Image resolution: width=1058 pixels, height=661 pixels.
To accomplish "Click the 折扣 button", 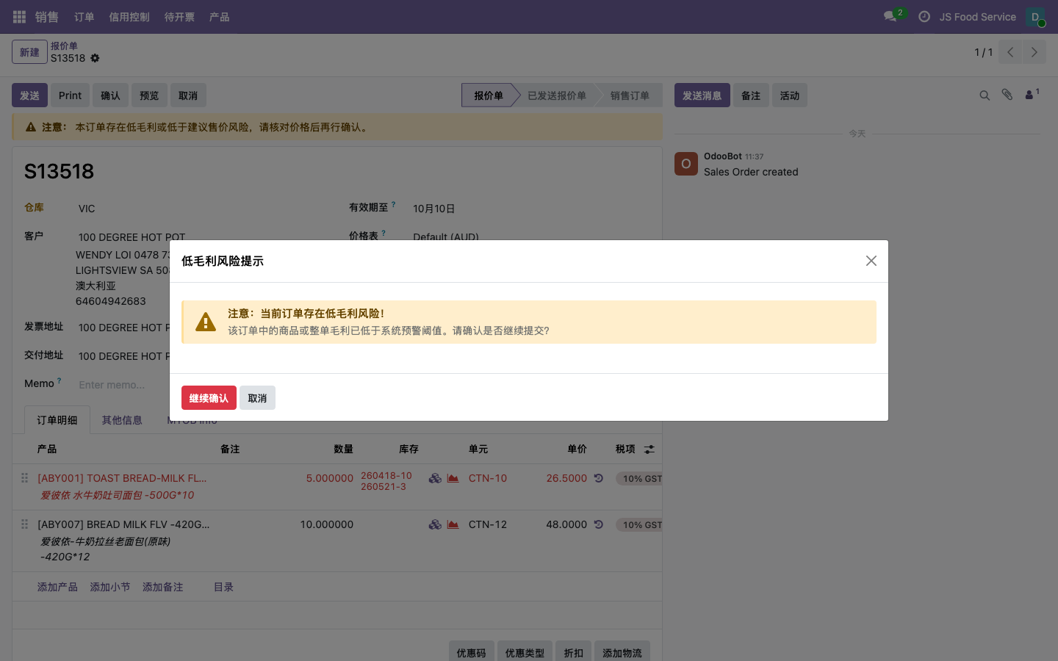I will (573, 652).
